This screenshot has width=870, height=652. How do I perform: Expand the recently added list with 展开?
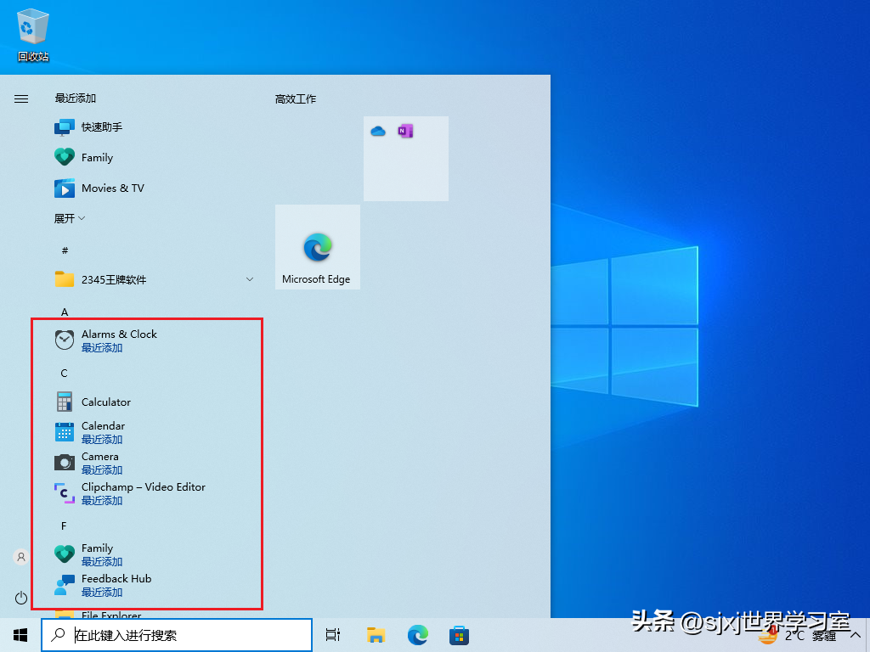tap(70, 218)
